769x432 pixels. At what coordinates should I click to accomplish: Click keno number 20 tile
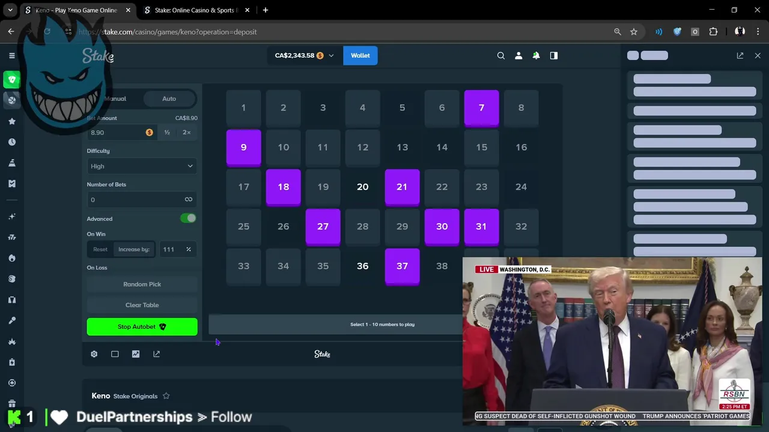[362, 187]
